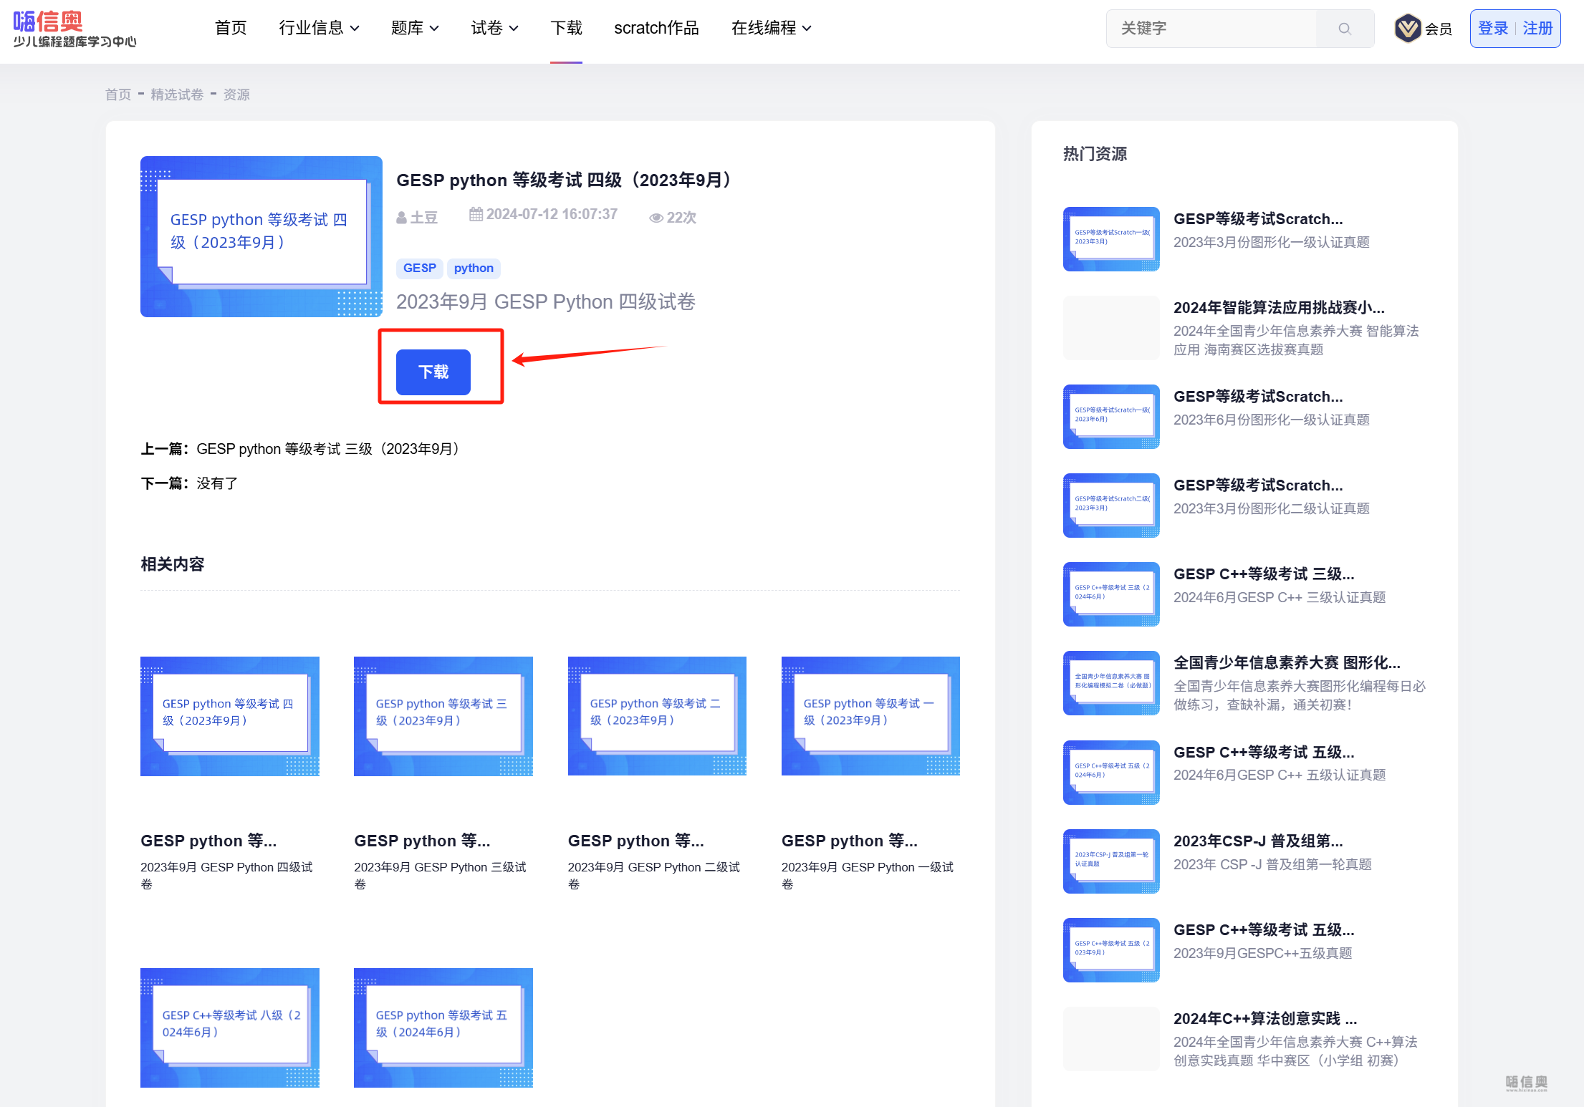
Task: Expand the 试卷 dropdown menu
Action: click(494, 29)
